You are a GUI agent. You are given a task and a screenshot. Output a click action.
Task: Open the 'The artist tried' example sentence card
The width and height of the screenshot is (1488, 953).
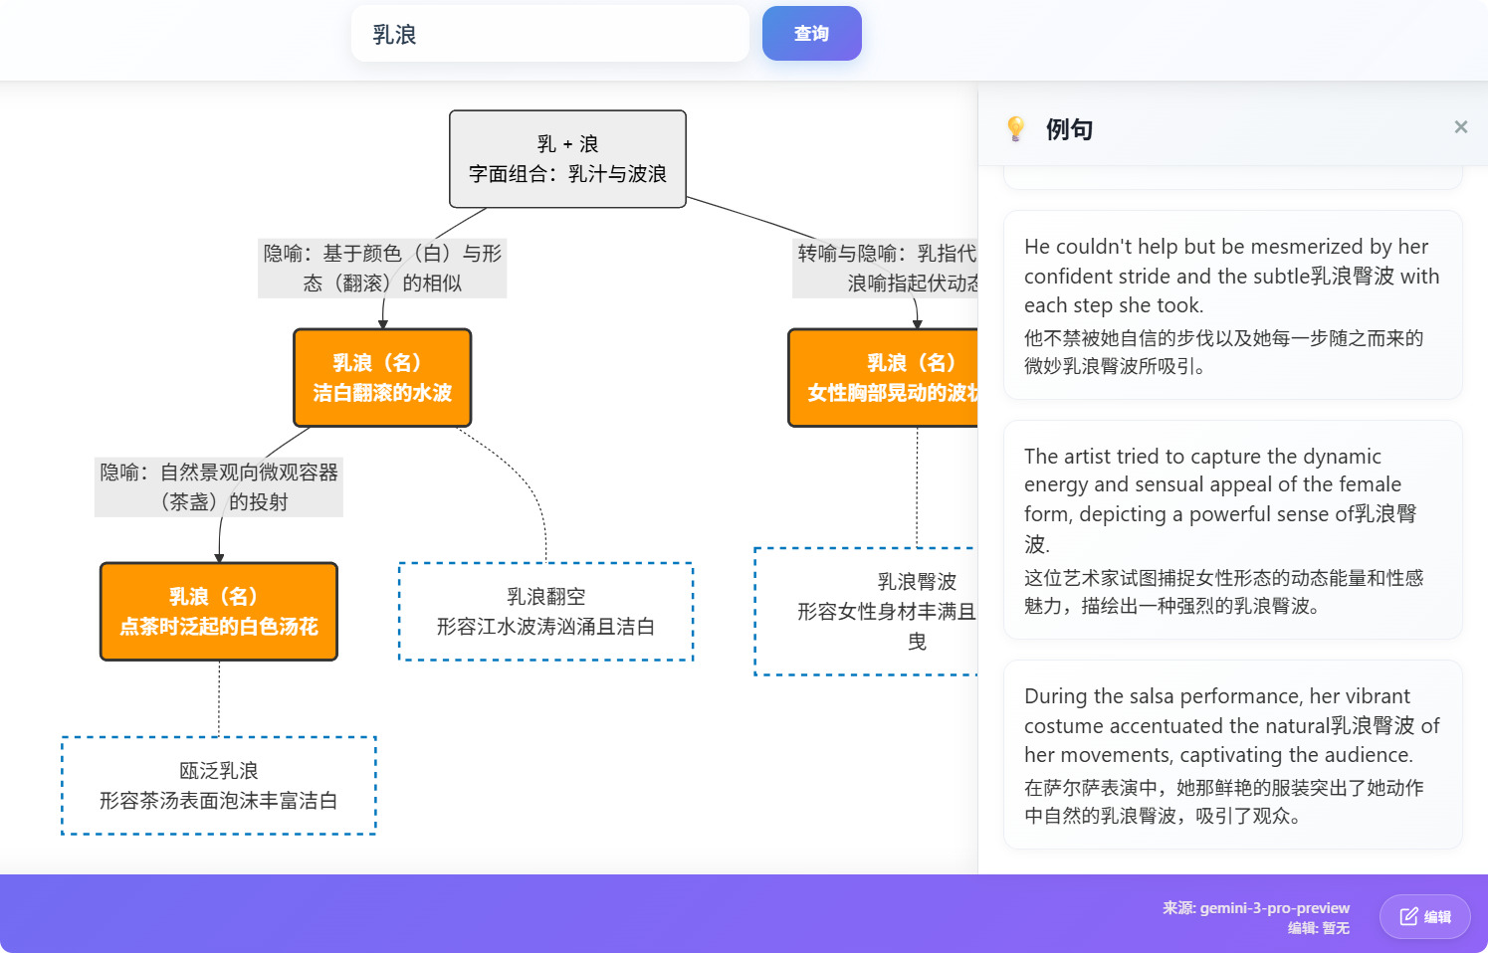1232,529
